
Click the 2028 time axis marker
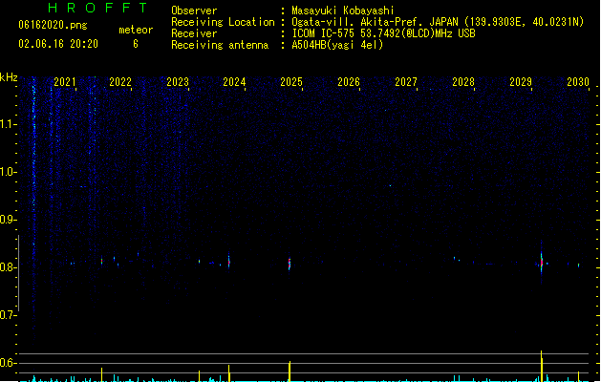click(x=463, y=82)
